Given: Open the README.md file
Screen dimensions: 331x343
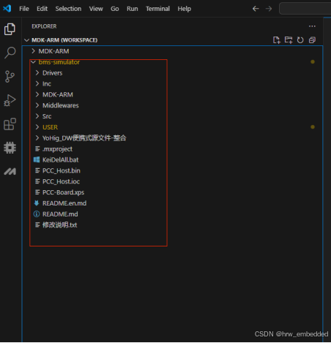Looking at the screenshot, I should point(60,214).
